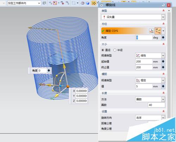Viewport: 176px width, 142px height.
Task: Click the 圈数 input field showing 40
Action: pos(156,105)
